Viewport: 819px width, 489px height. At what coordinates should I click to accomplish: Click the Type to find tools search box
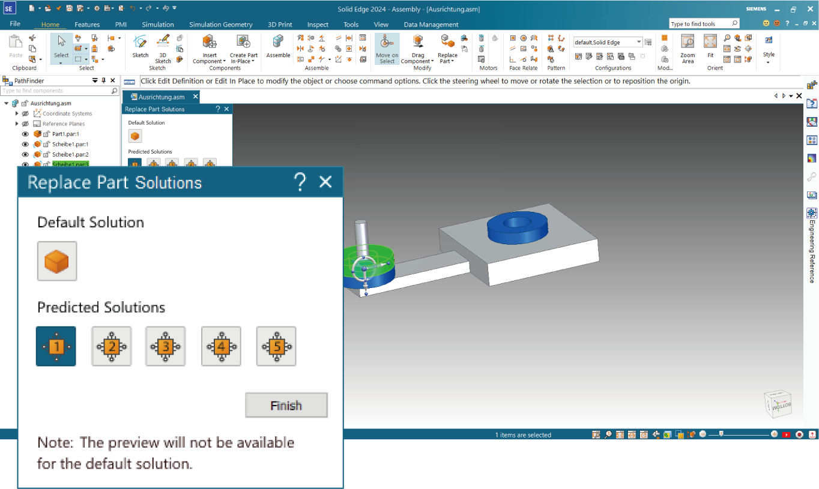coord(704,23)
